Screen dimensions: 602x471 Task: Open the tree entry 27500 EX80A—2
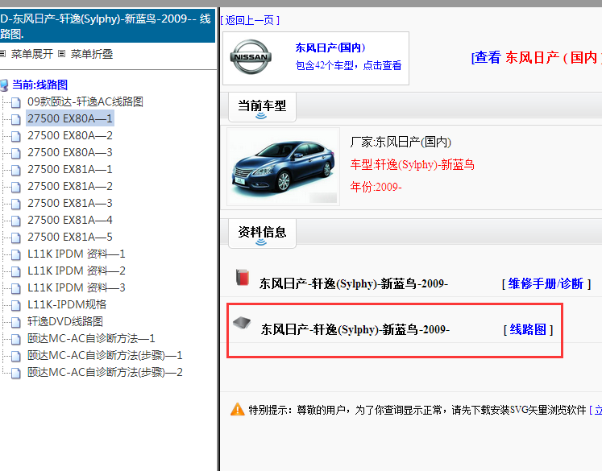point(70,136)
